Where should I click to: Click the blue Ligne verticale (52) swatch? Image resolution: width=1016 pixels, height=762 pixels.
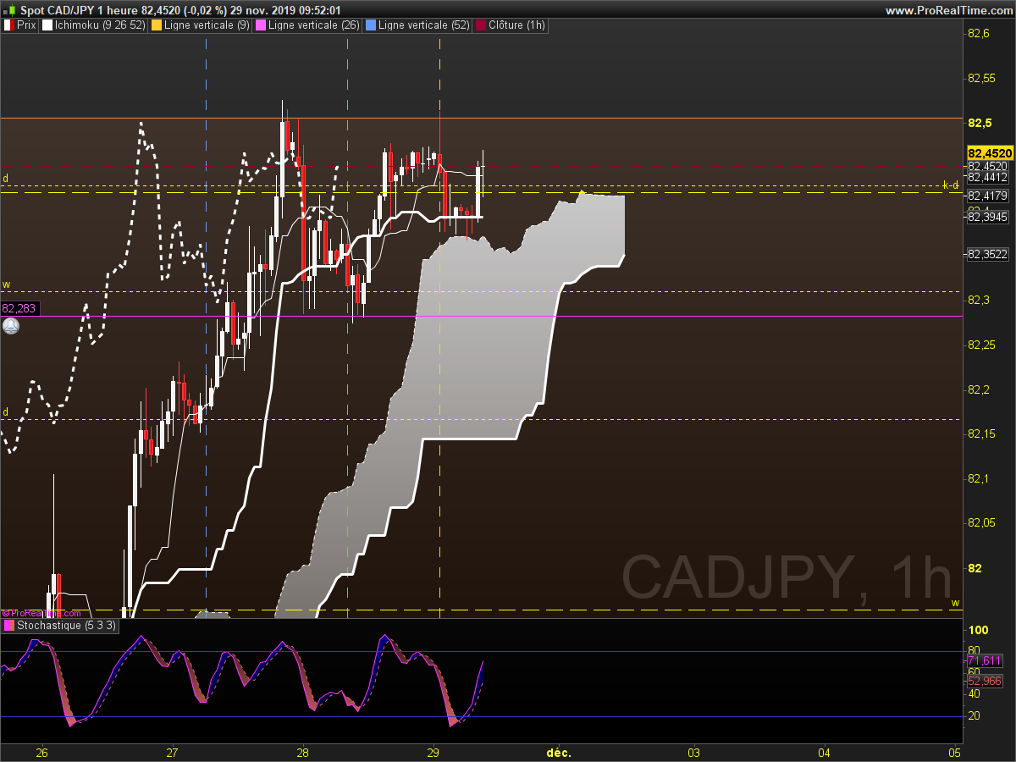(370, 25)
